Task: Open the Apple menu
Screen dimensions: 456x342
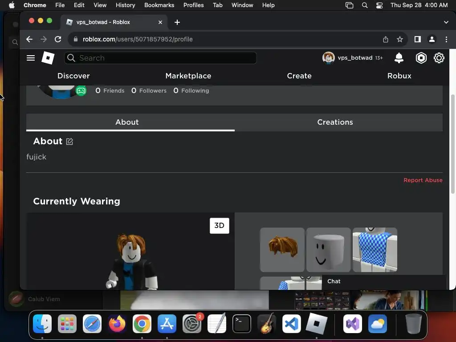Action: [x=12, y=5]
